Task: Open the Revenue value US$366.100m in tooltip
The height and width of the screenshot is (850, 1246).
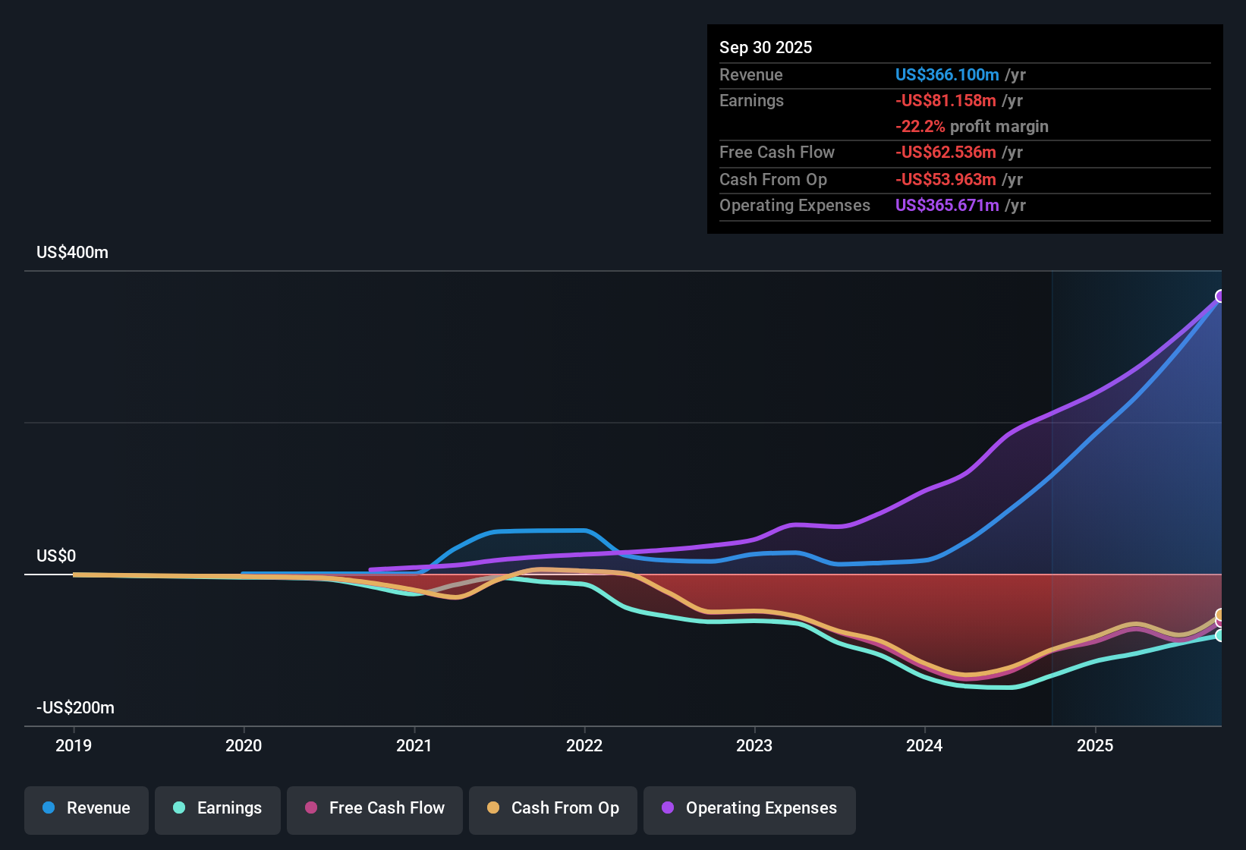Action: pyautogui.click(x=946, y=74)
